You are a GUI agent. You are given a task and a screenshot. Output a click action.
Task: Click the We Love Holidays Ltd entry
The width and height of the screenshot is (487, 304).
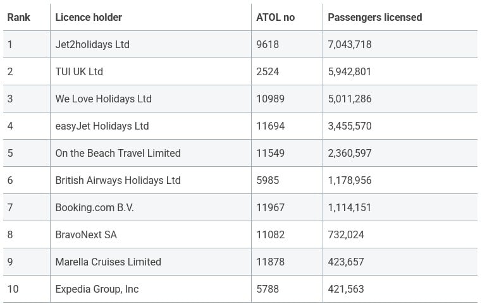(103, 99)
